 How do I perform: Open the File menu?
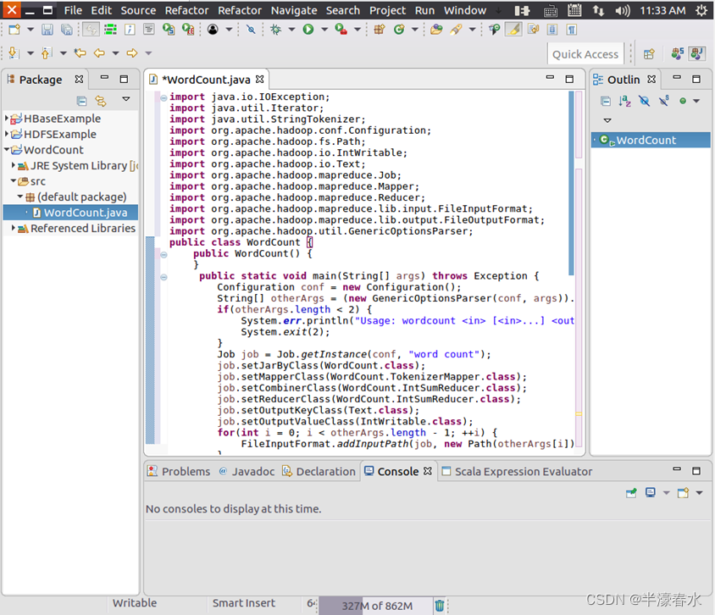pyautogui.click(x=73, y=10)
